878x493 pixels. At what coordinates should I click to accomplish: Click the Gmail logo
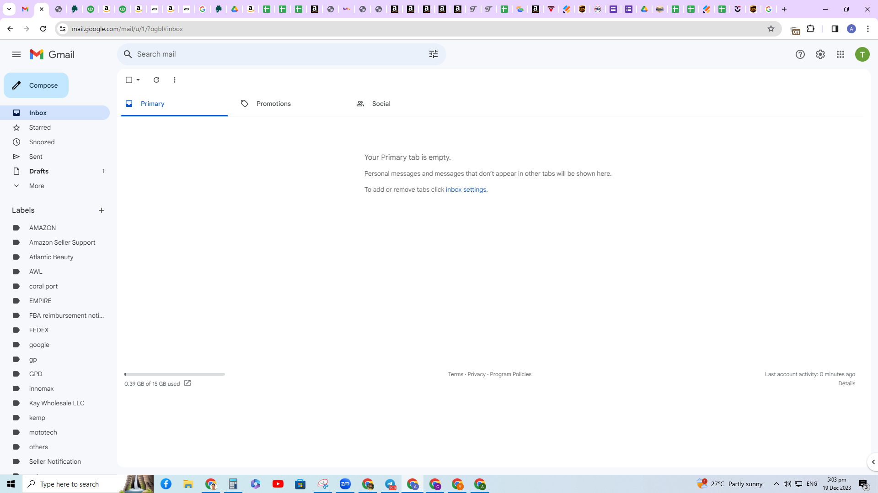[x=52, y=54]
